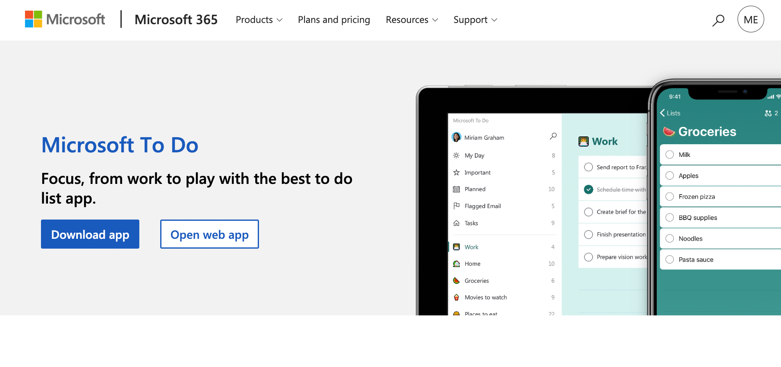Click the Important star icon

click(456, 172)
